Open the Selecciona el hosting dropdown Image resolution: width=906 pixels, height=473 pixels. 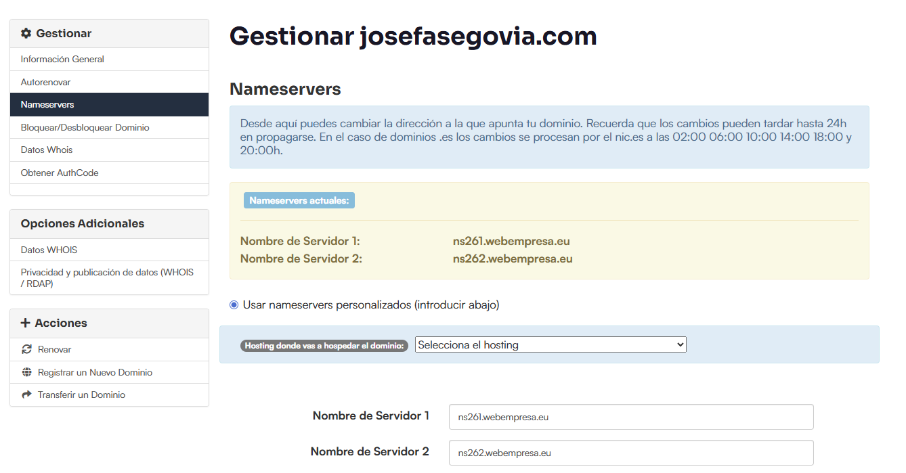pyautogui.click(x=550, y=344)
